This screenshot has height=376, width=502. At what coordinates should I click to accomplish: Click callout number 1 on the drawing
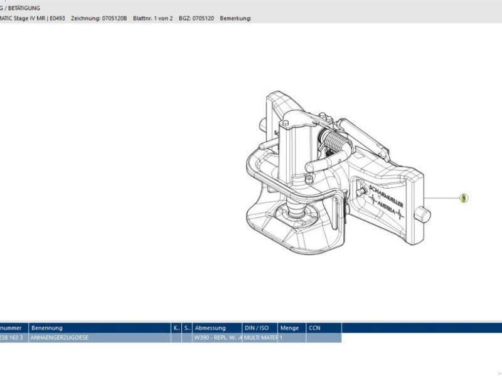[x=464, y=198]
